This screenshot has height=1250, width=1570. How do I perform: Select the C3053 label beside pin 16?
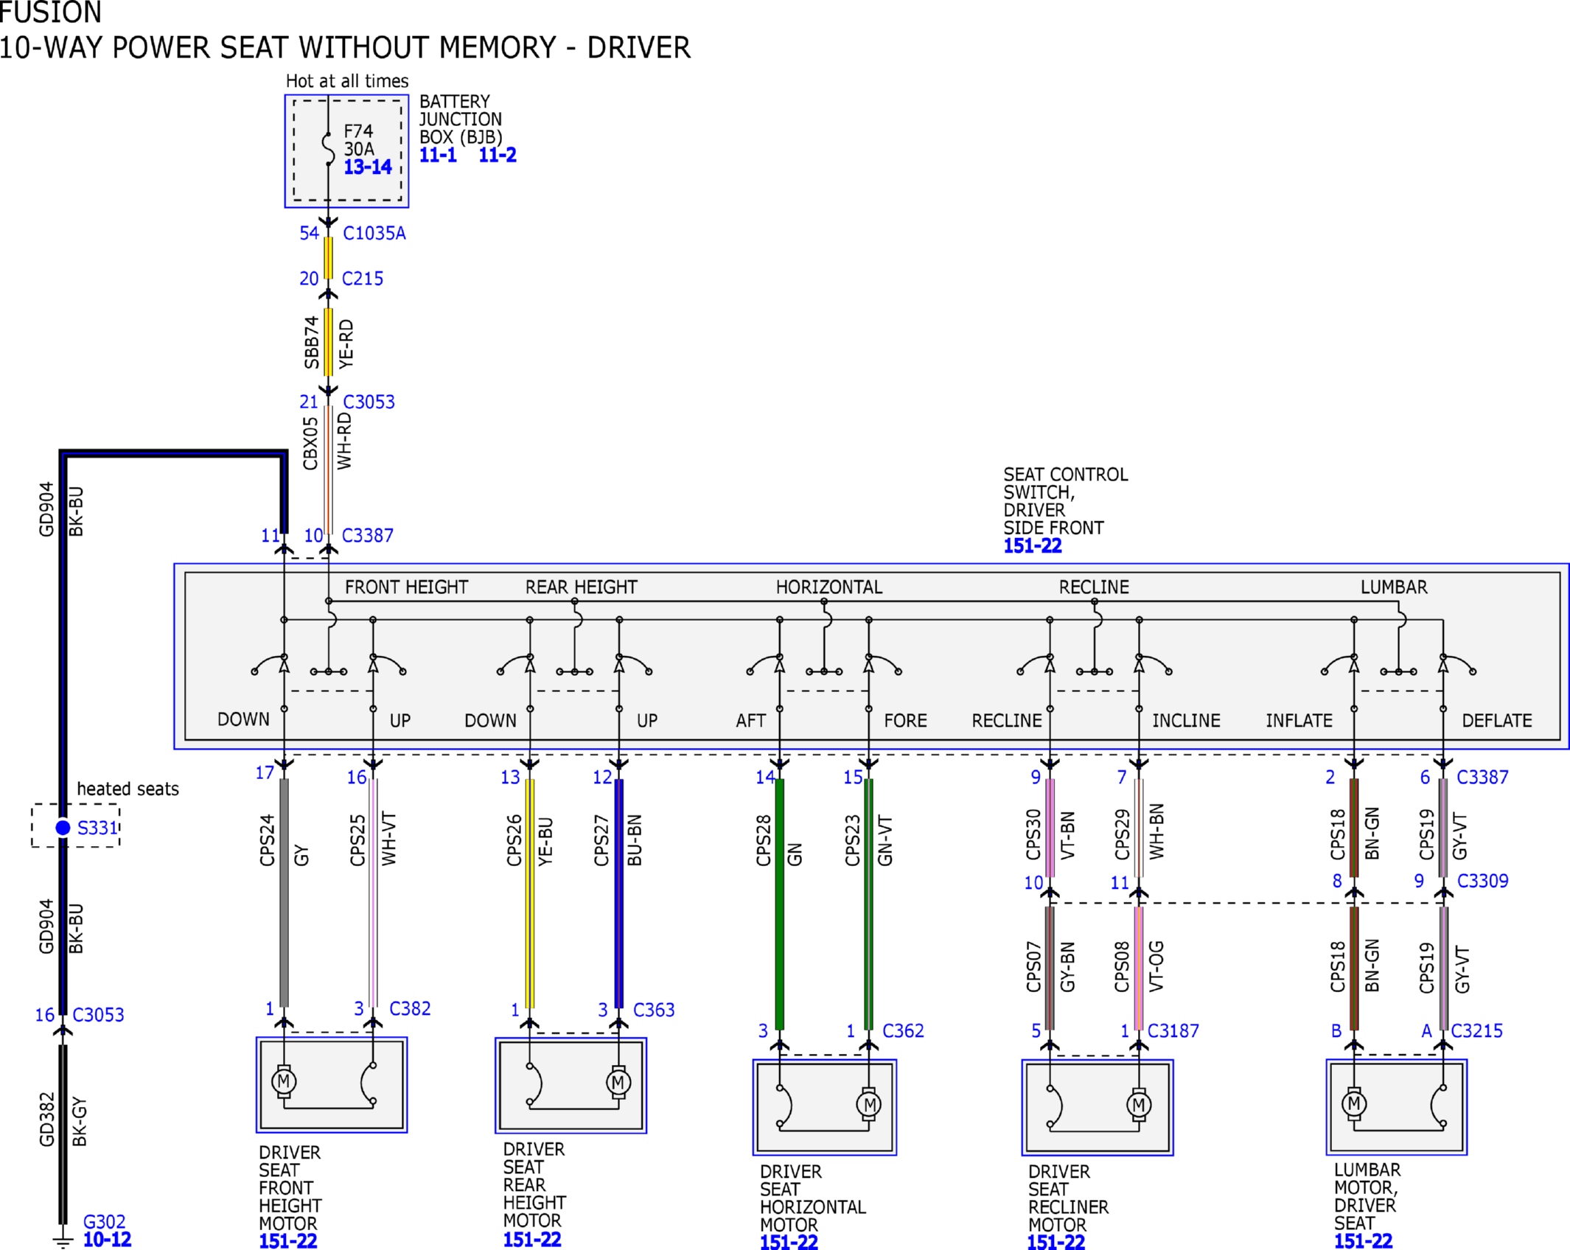[x=99, y=1015]
